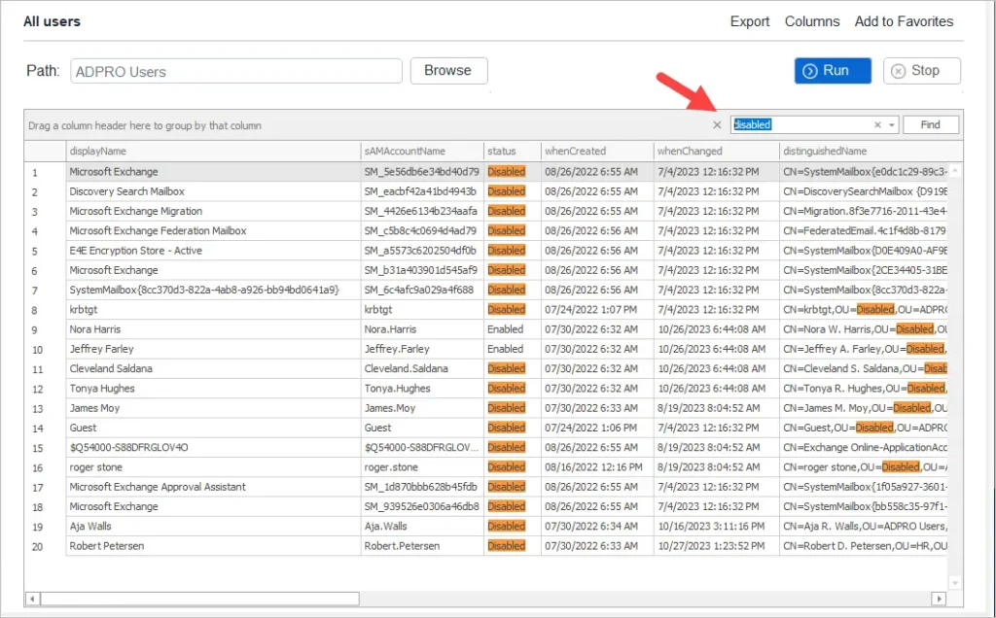The width and height of the screenshot is (996, 618).
Task: Add report to Favorites
Action: 904,21
